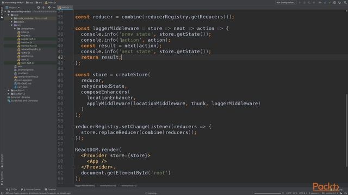Click loggerMiddleware() breadcrumb below the editor

85,186
